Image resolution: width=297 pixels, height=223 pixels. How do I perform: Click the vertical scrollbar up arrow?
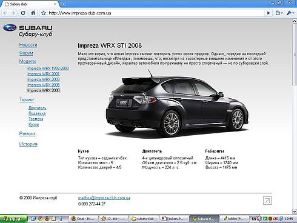click(x=295, y=21)
